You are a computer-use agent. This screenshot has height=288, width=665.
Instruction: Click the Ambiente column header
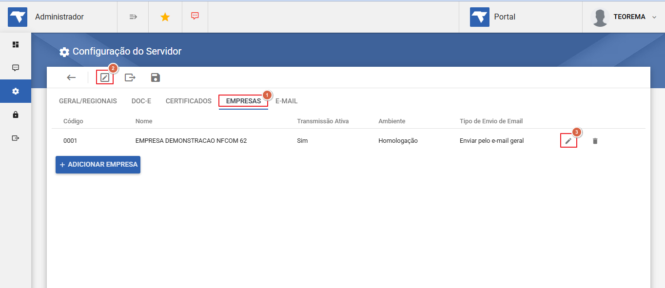(392, 121)
